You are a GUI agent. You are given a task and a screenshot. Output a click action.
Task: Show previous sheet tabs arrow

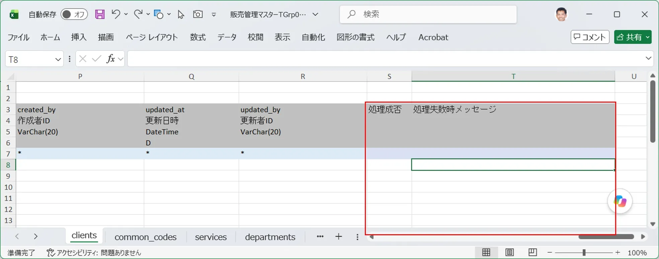[17, 237]
